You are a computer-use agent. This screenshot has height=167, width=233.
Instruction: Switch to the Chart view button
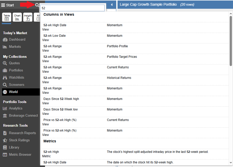pyautogui.click(x=17, y=17)
